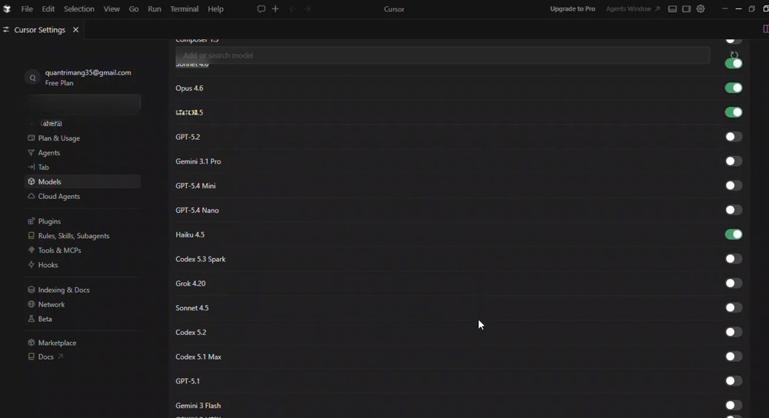Switch on the GPT-5.1 toggle
Image resolution: width=769 pixels, height=418 pixels.
click(x=734, y=381)
